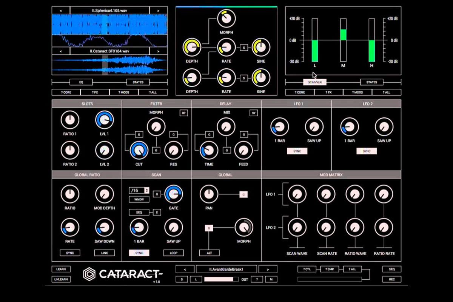Viewport: 453px width, 302px height.
Task: Toggle LINK in the GLOBAL RATIO panel
Action: [x=105, y=253]
